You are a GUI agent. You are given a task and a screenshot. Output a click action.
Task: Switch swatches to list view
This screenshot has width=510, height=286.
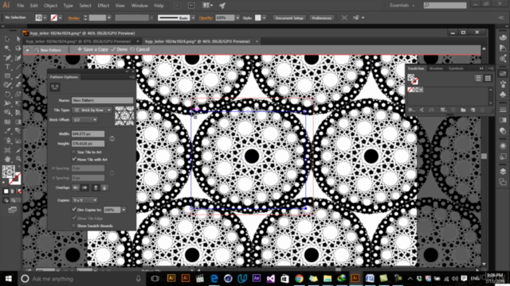(478, 78)
